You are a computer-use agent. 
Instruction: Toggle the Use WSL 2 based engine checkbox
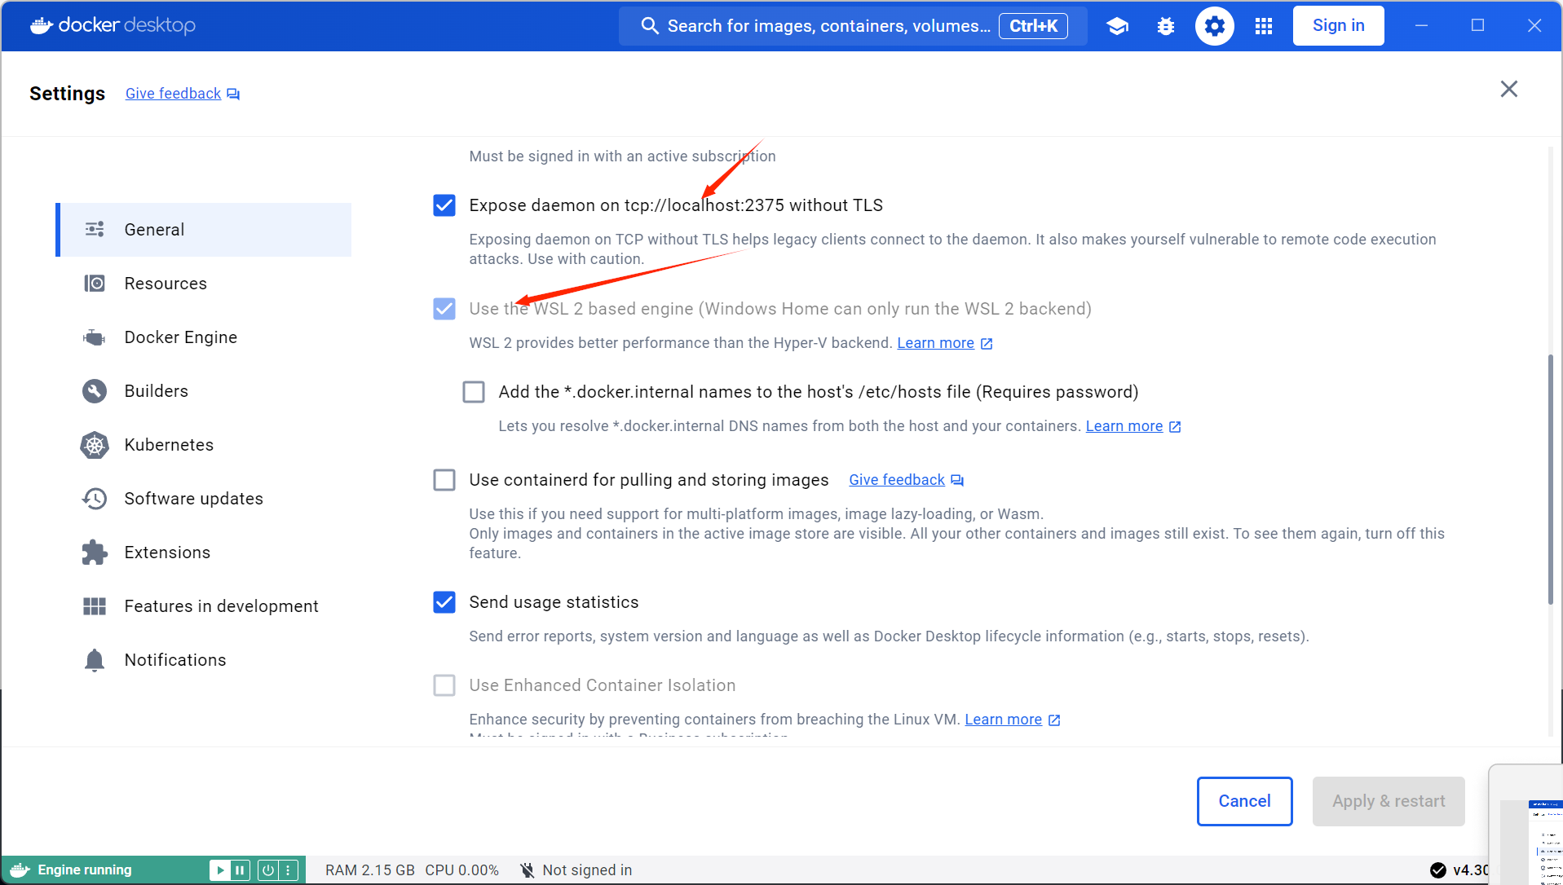coord(444,309)
